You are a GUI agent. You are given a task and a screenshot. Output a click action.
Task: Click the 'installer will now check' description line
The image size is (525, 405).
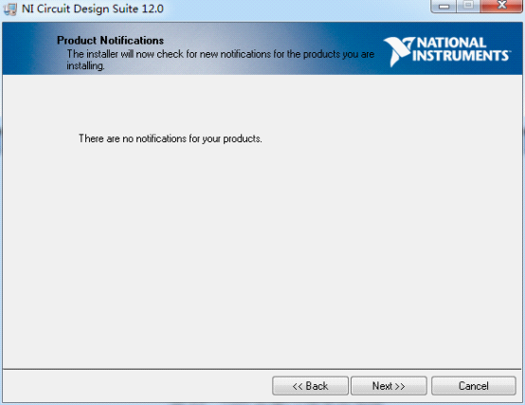tap(220, 54)
